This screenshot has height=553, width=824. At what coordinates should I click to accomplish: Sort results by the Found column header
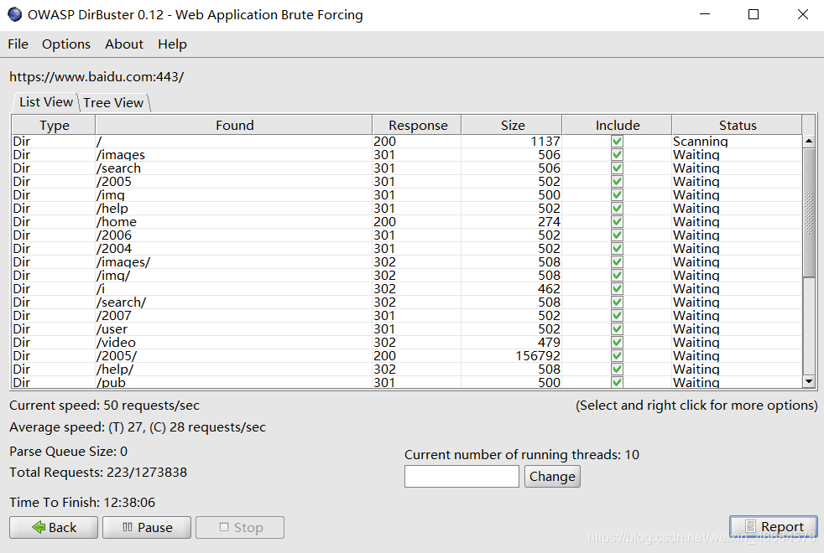tap(234, 125)
